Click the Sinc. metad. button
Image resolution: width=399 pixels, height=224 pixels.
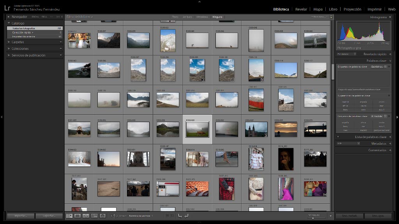[x=349, y=215]
